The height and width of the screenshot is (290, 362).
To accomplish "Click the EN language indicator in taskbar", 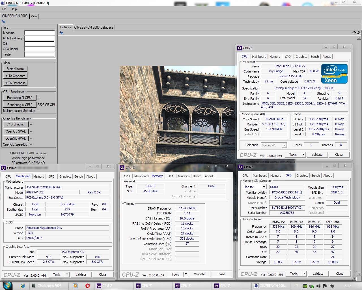I will click(x=296, y=285).
